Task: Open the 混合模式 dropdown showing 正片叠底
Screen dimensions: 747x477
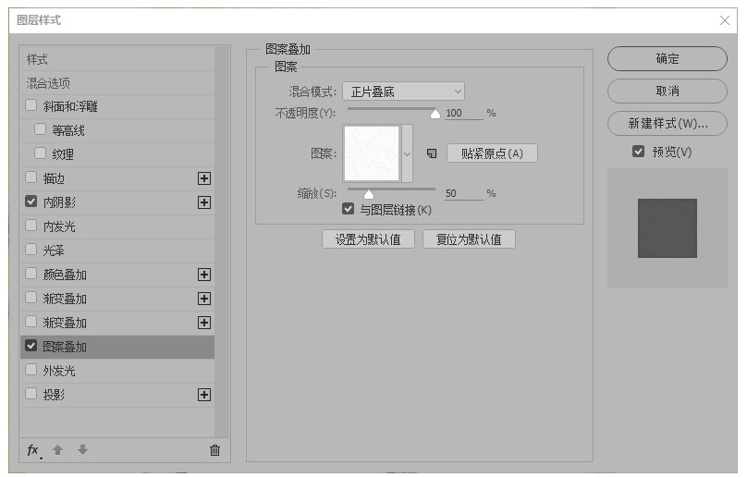Action: coord(403,92)
